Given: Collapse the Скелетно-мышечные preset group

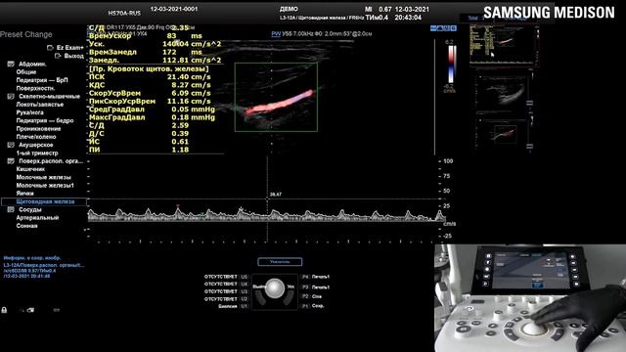Looking at the screenshot, I should [11, 96].
